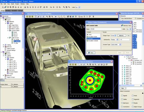Switch to the Simulation tab
Screen dimensions: 144x112
(x=14, y=11)
